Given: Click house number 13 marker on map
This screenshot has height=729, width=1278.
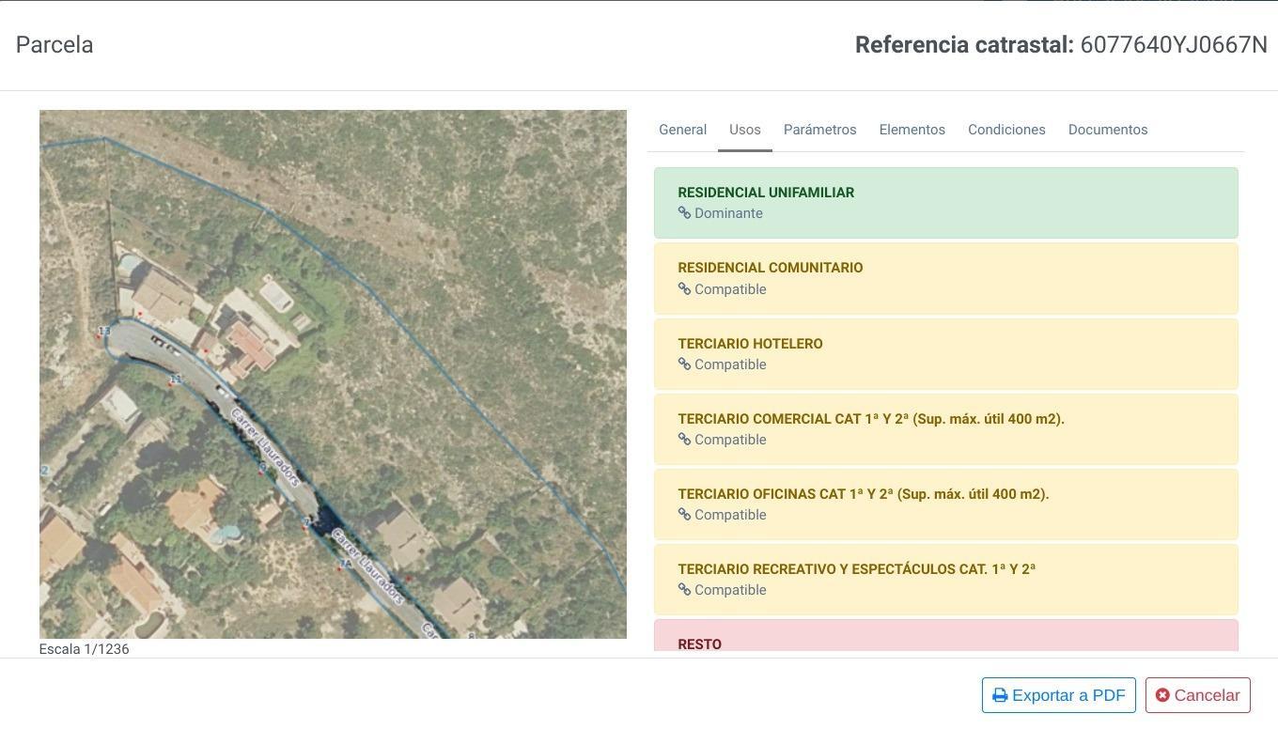Looking at the screenshot, I should click(x=104, y=331).
